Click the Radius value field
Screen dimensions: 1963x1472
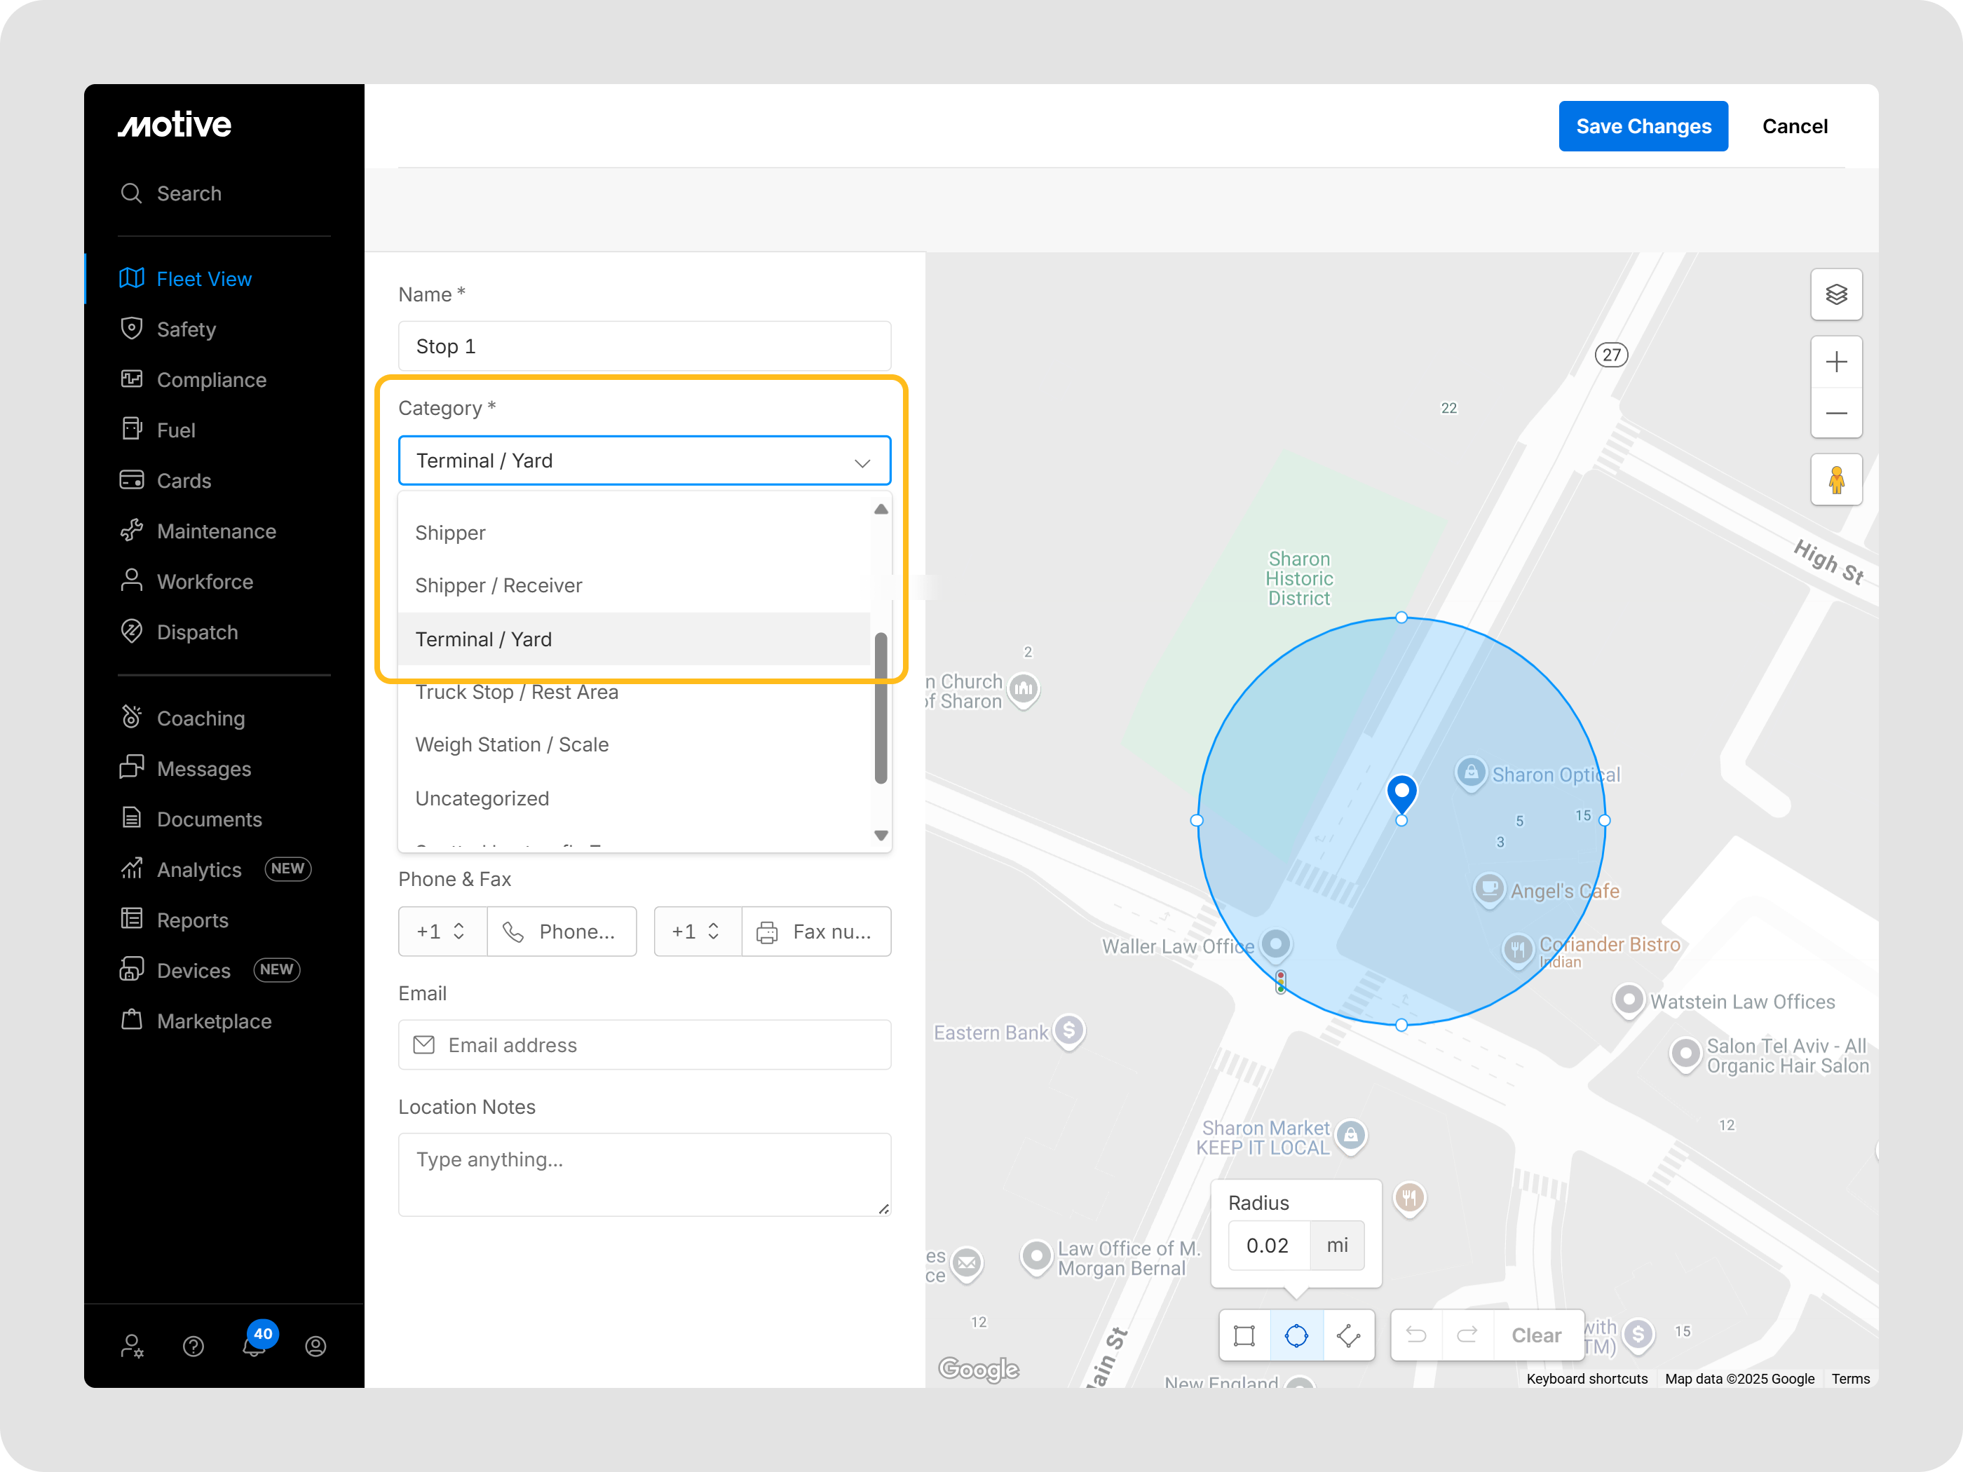[1268, 1245]
